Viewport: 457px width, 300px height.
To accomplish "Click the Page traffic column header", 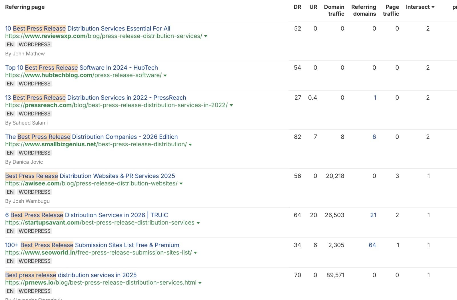I will (391, 10).
